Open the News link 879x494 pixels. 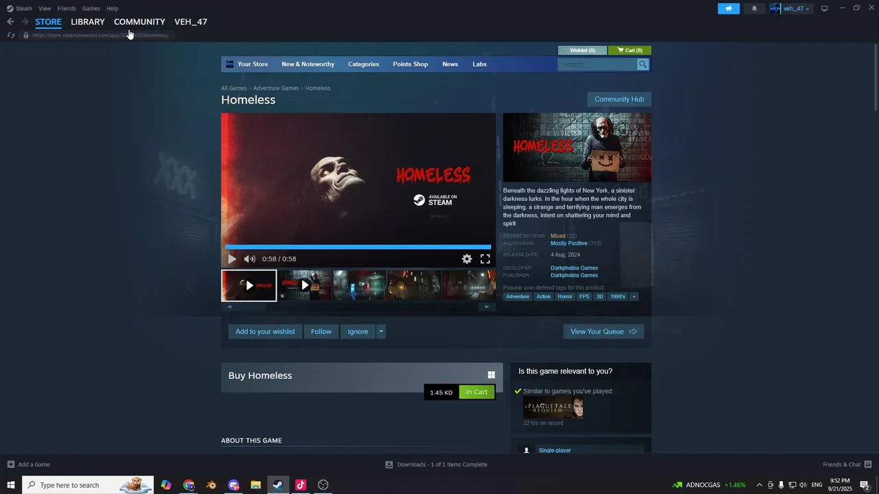450,64
